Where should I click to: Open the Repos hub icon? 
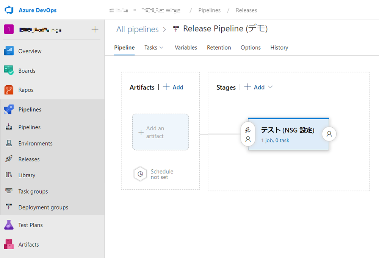(x=9, y=90)
